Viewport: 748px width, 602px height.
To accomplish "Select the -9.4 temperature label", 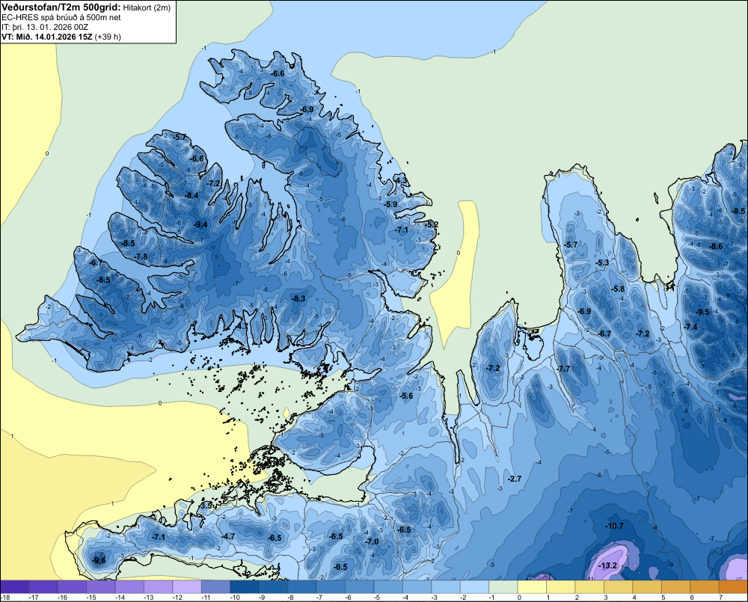I will [x=200, y=224].
